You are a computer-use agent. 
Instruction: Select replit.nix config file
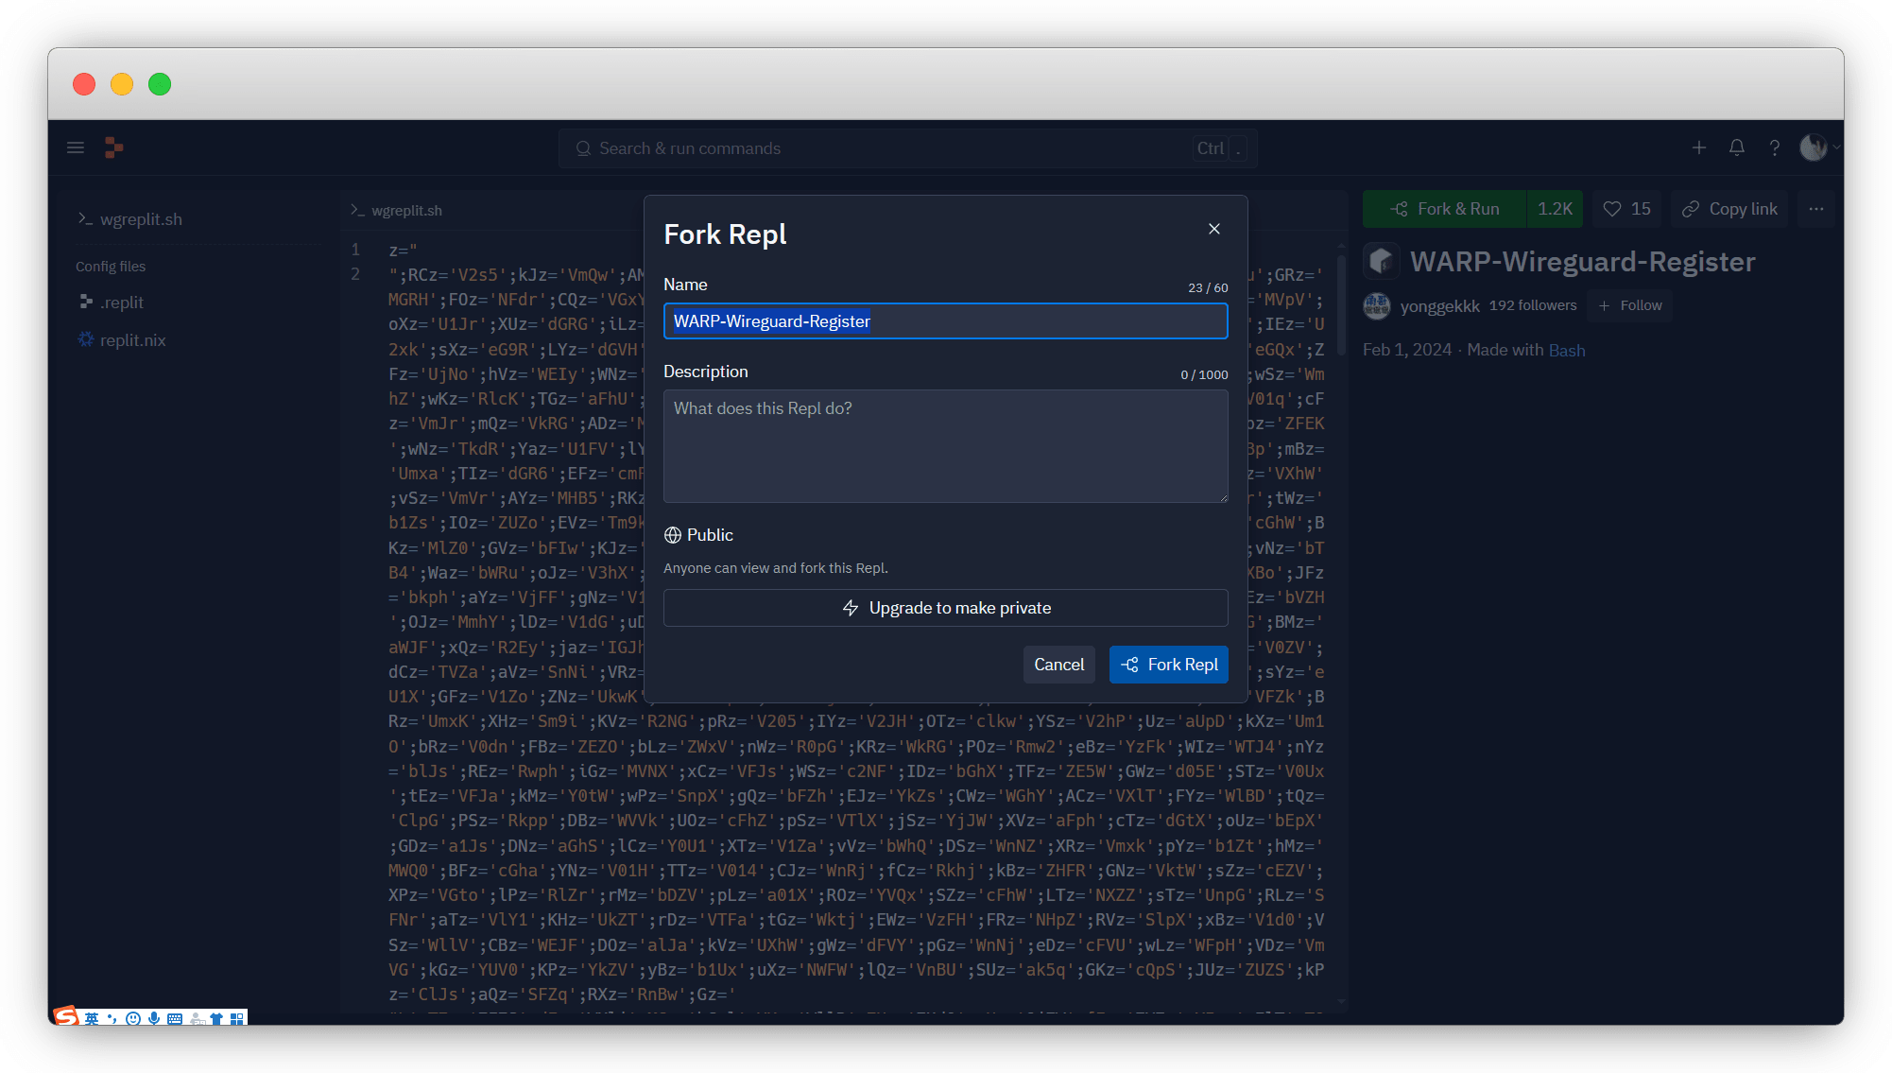132,340
